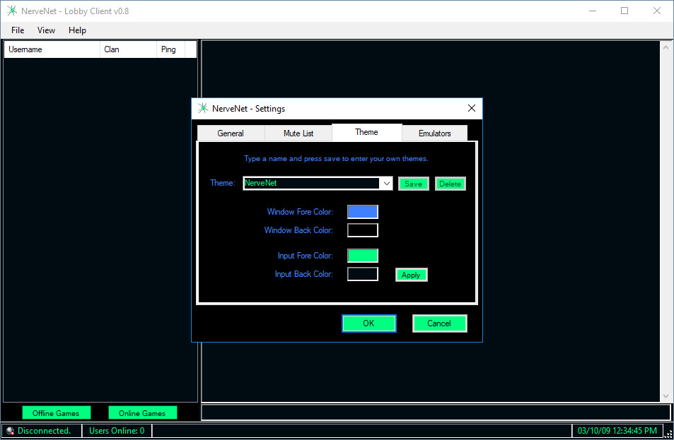674x440 pixels.
Task: Open the View menu
Action: coord(46,30)
